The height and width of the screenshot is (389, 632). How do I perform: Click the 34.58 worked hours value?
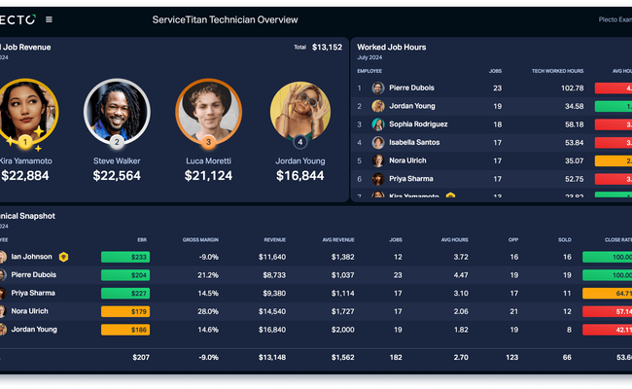point(575,106)
